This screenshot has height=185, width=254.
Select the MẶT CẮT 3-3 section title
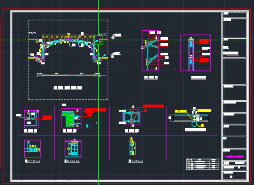click(72, 161)
